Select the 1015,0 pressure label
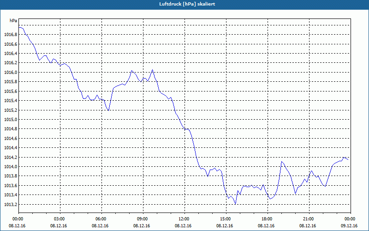 [x=11, y=120]
